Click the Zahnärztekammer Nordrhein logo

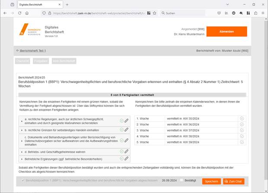(30, 29)
